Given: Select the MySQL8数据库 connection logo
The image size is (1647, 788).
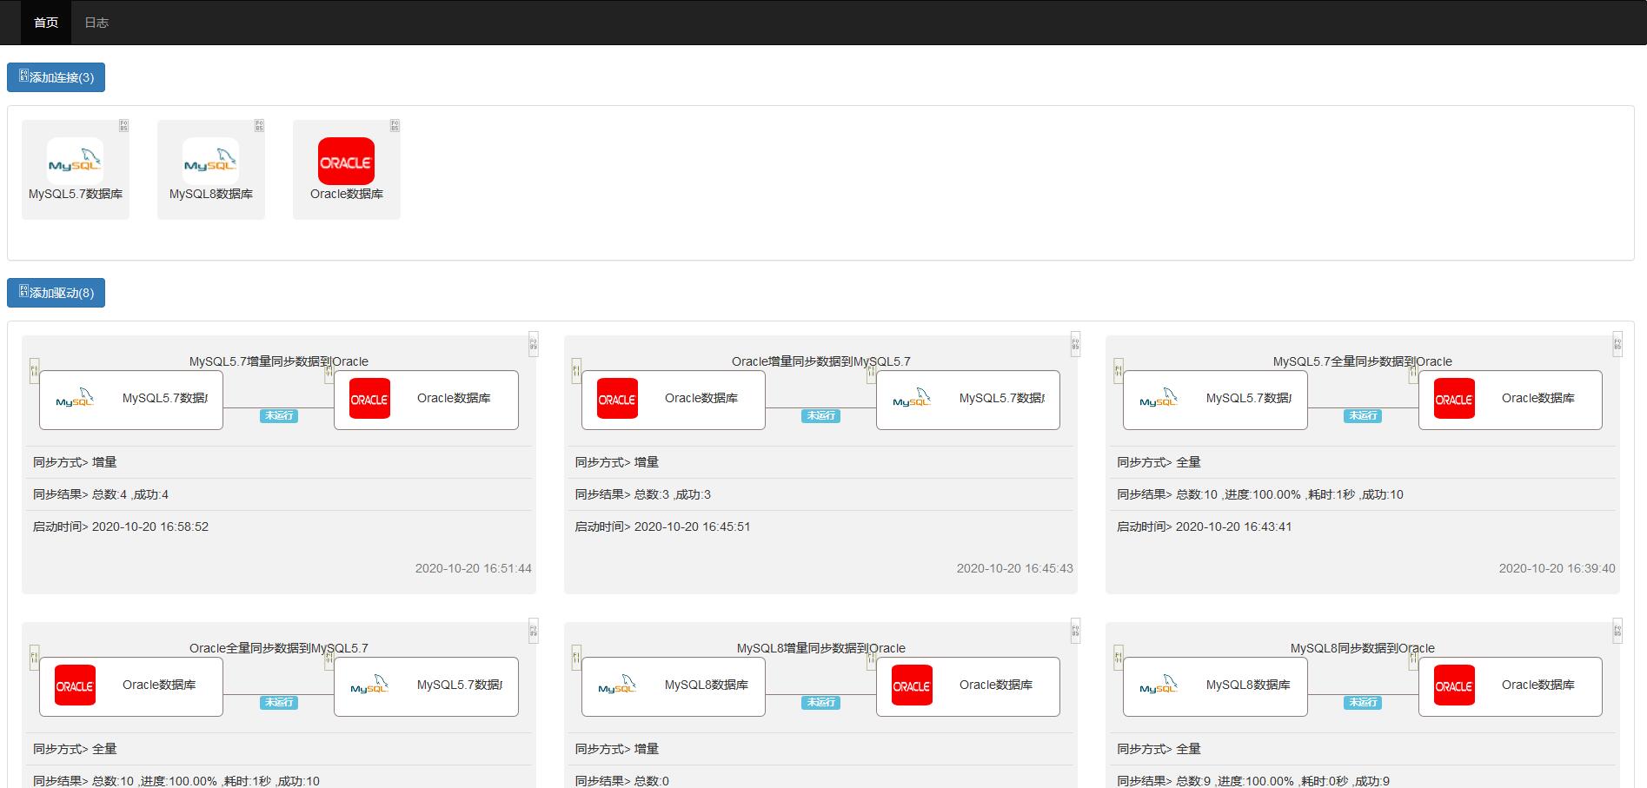Looking at the screenshot, I should pos(210,161).
